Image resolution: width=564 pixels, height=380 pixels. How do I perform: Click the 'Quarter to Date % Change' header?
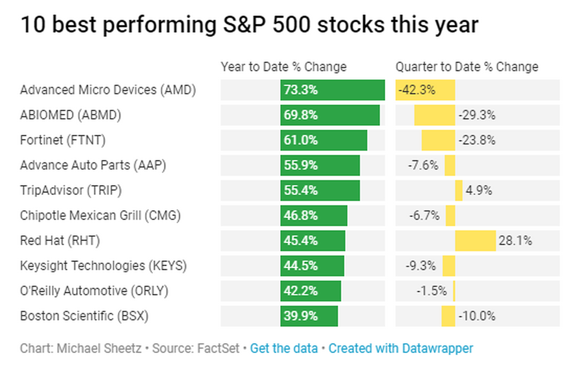(x=467, y=67)
